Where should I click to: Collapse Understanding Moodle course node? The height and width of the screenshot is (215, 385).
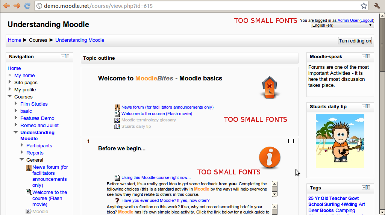[16, 132]
